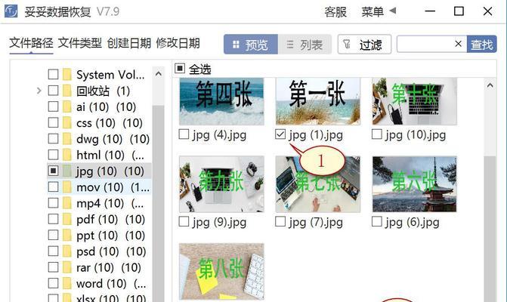This screenshot has height=302, width=507.
Task: Click the preview pane scroll-up arrow
Action: pyautogui.click(x=490, y=85)
